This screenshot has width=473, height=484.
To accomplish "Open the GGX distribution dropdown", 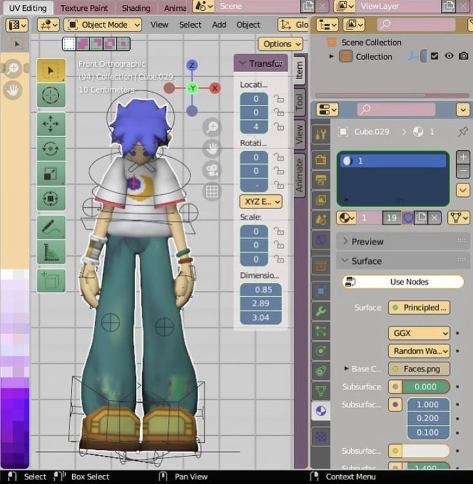I will [418, 333].
